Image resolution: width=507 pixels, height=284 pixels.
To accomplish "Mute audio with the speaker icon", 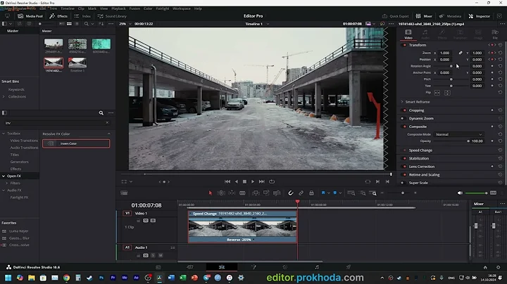I will (460, 193).
